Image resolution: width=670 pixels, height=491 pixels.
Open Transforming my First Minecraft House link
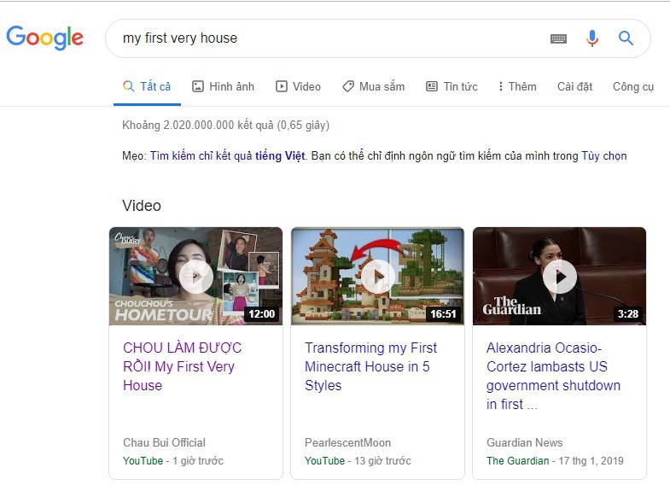click(370, 366)
